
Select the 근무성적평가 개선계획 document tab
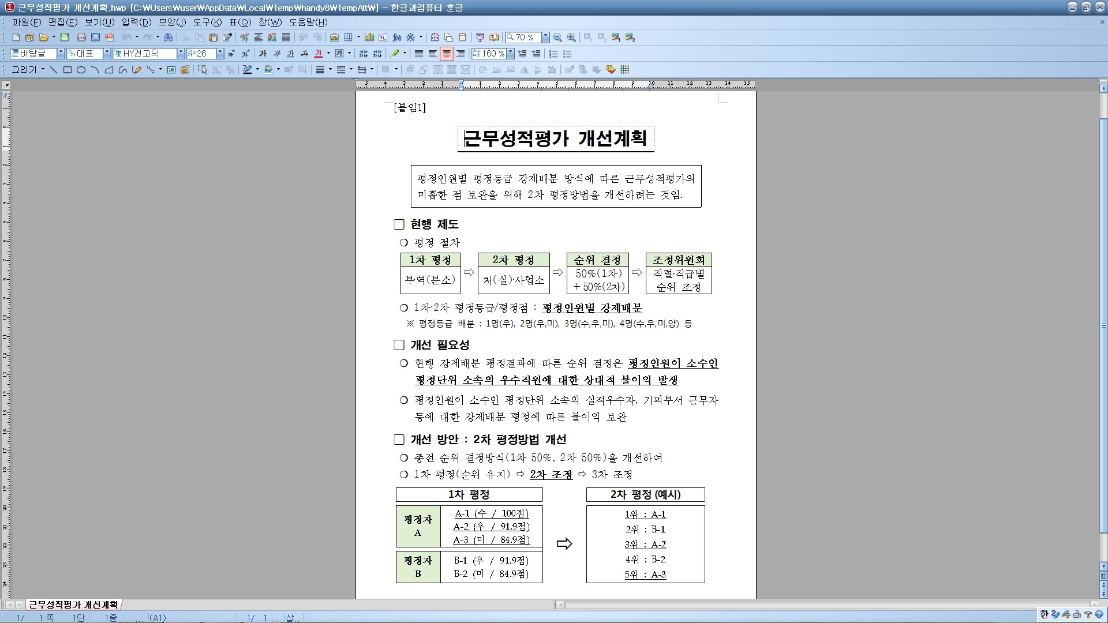[x=73, y=605]
